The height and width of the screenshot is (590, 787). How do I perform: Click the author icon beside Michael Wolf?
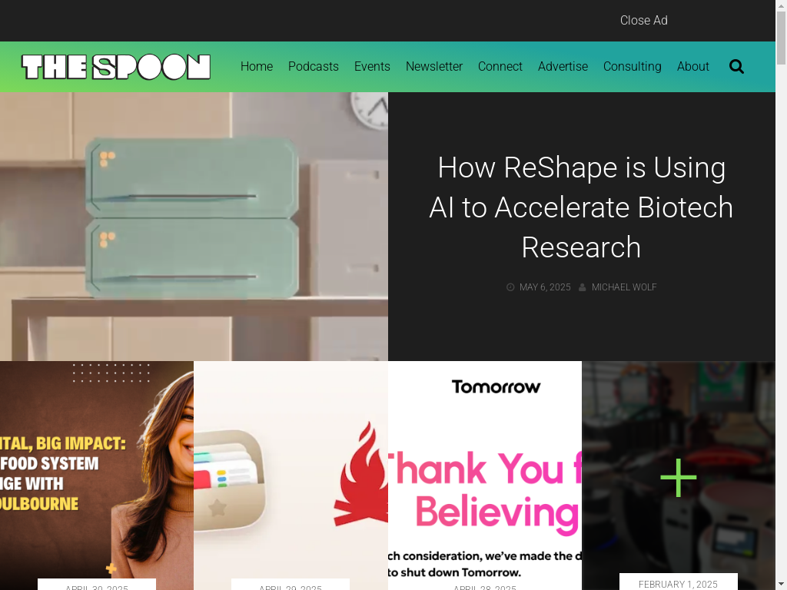tap(583, 287)
